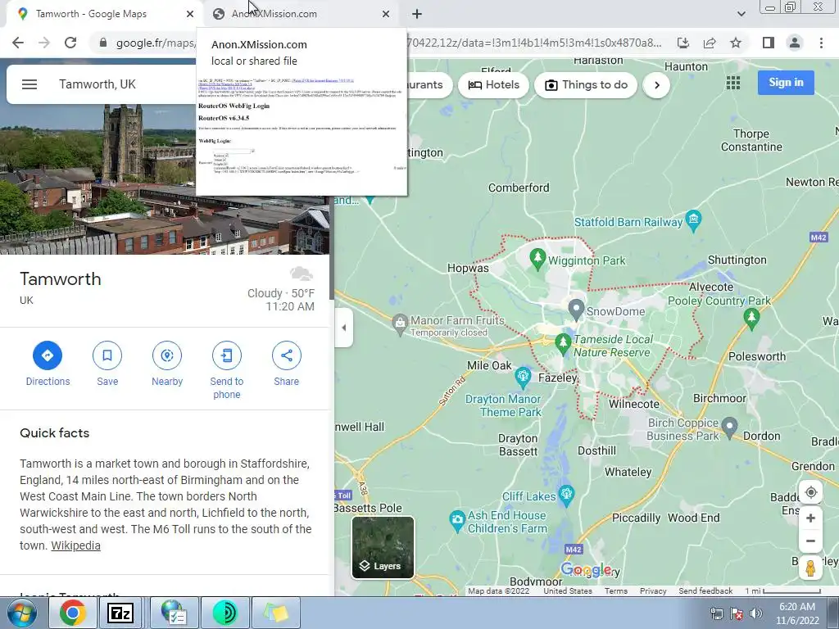Open the Tameside Local Nature Reserve marker
Screen dimensions: 839x629
point(563,344)
